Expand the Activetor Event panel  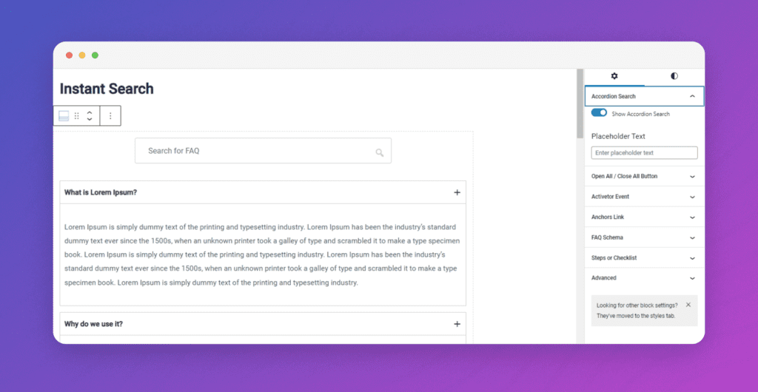(691, 197)
